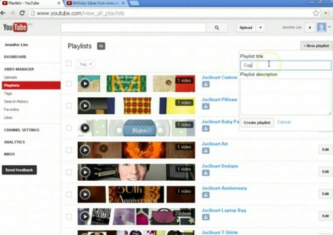Click the Playlist title input field
Image resolution: width=333 pixels, height=235 pixels.
coord(286,65)
